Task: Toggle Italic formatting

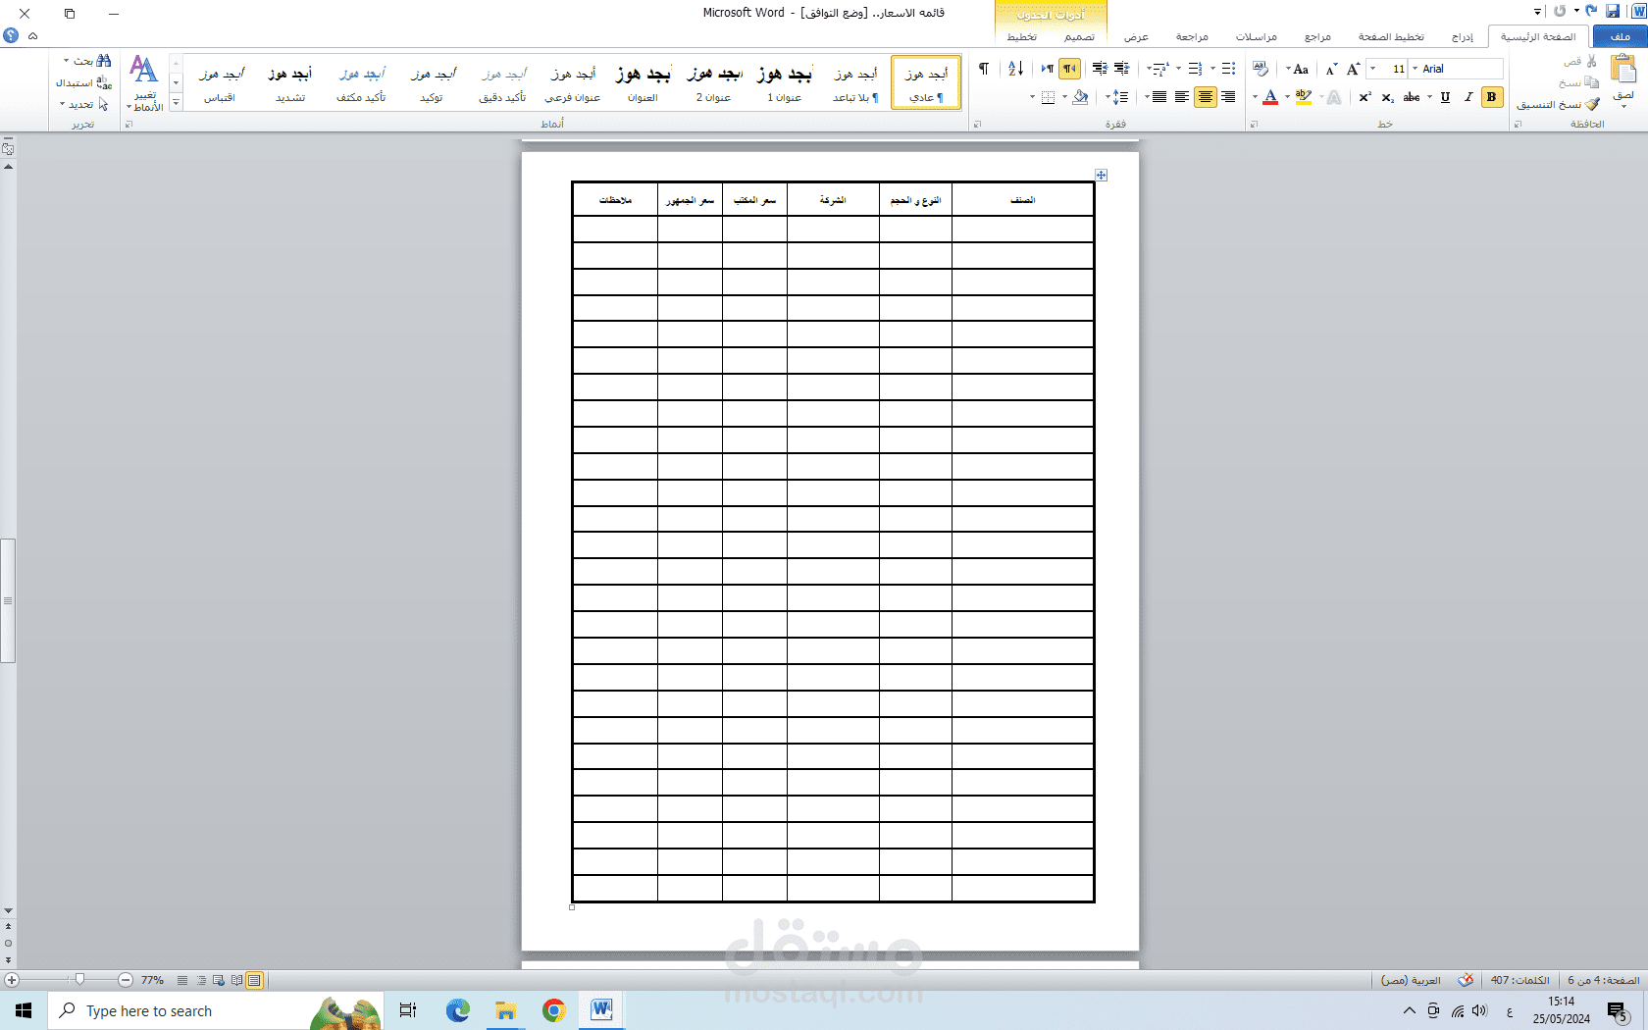Action: click(x=1468, y=97)
